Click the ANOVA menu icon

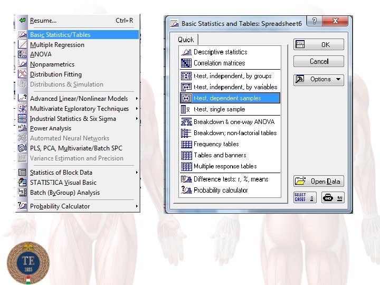22,54
